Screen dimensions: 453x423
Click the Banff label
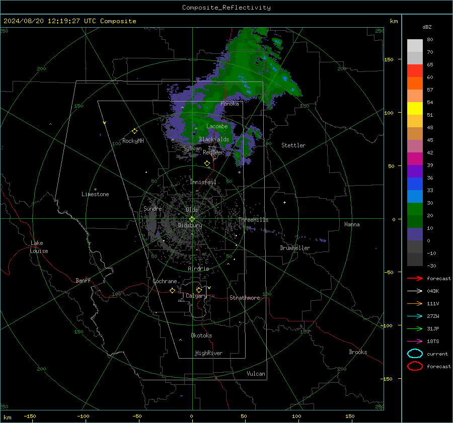[x=83, y=280]
